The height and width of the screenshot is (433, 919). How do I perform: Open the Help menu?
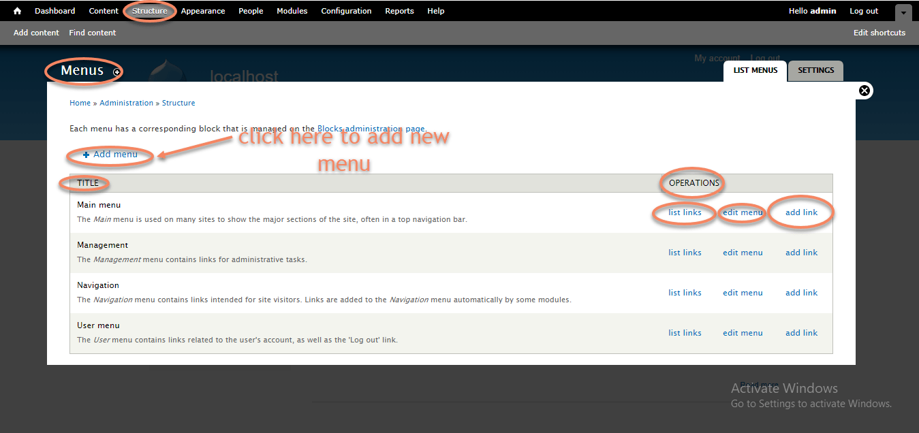tap(436, 11)
